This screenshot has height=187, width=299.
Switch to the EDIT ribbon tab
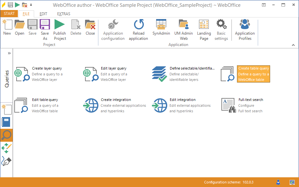click(43, 14)
